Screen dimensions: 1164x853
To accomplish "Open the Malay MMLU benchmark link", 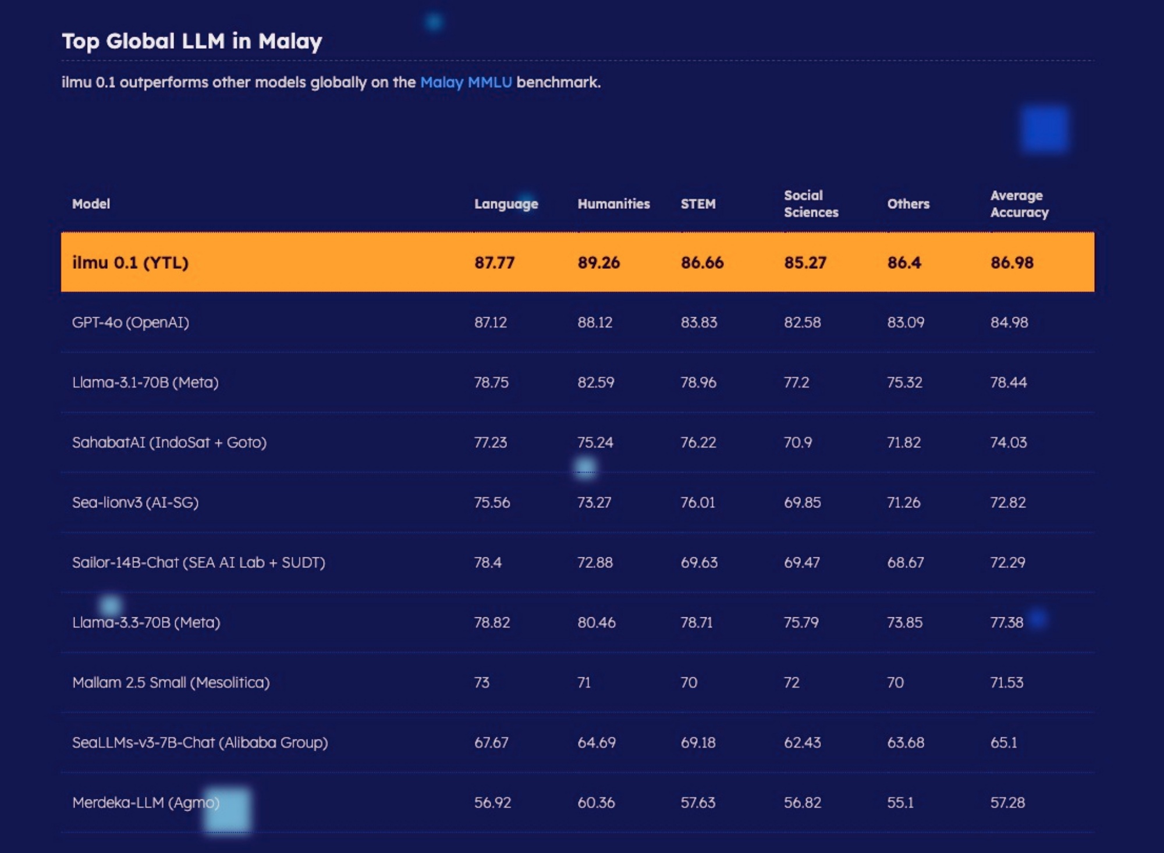I will coord(466,82).
